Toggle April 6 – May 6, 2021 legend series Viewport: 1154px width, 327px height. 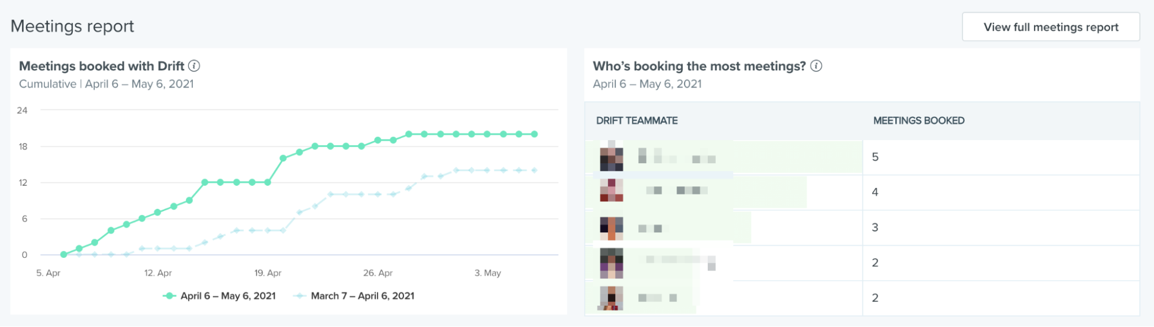click(x=219, y=296)
